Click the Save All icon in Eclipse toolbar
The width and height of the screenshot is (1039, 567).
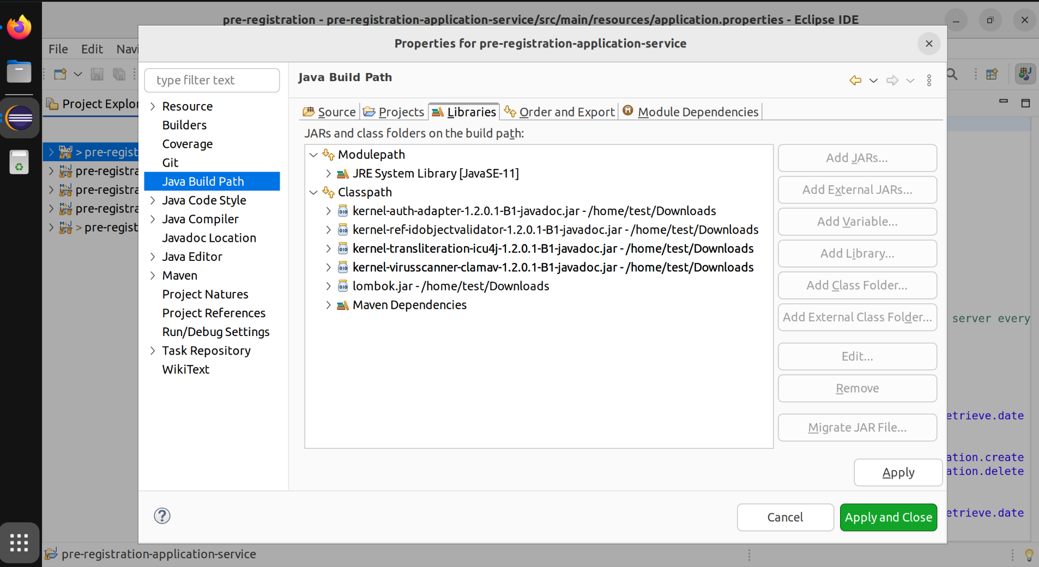point(119,74)
